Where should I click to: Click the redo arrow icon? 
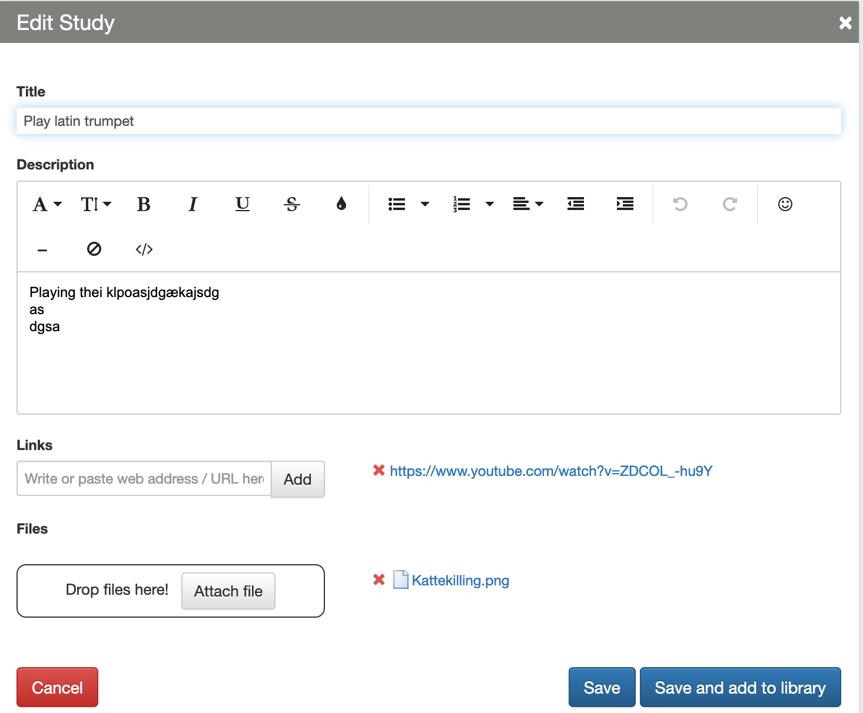click(730, 204)
